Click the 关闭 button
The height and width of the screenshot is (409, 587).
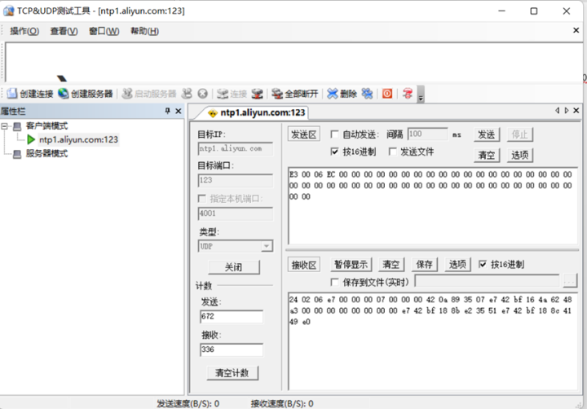click(234, 267)
